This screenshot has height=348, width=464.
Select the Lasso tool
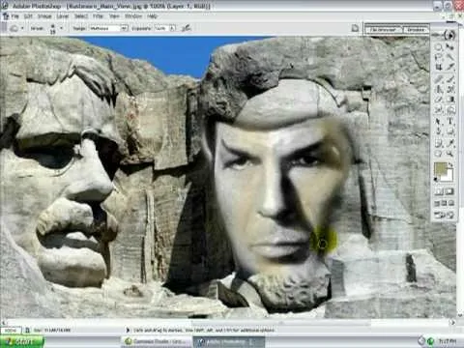pyautogui.click(x=439, y=57)
